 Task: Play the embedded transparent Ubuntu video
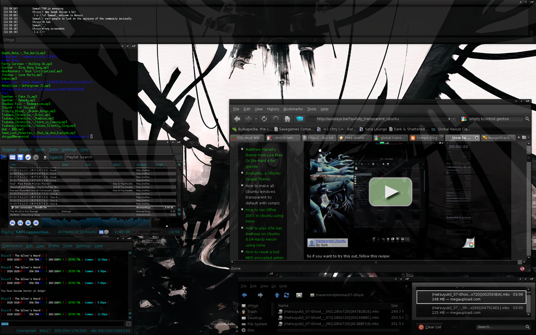[391, 192]
